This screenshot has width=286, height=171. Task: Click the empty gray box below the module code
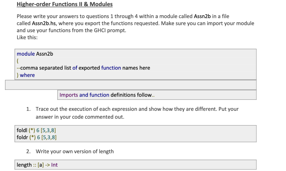click(x=130, y=85)
